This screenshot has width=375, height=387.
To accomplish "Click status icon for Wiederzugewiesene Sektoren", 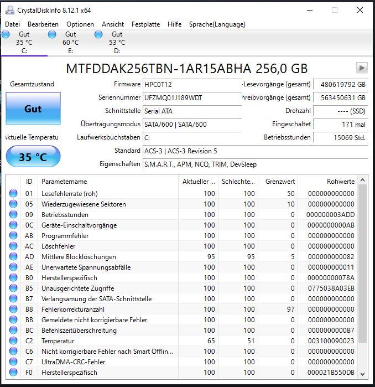I will pyautogui.click(x=13, y=204).
